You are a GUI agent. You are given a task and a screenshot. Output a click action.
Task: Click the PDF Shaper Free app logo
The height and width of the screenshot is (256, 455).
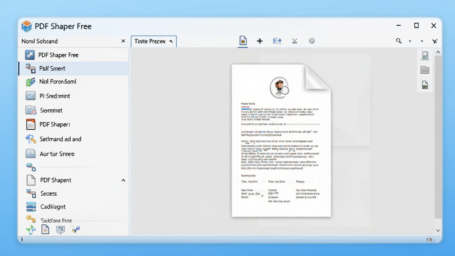click(x=26, y=26)
